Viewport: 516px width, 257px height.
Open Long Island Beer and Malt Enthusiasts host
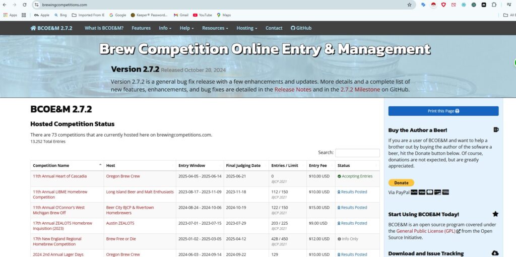click(x=140, y=192)
